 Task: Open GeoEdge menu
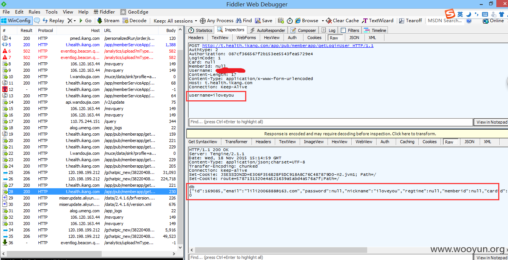pyautogui.click(x=134, y=12)
